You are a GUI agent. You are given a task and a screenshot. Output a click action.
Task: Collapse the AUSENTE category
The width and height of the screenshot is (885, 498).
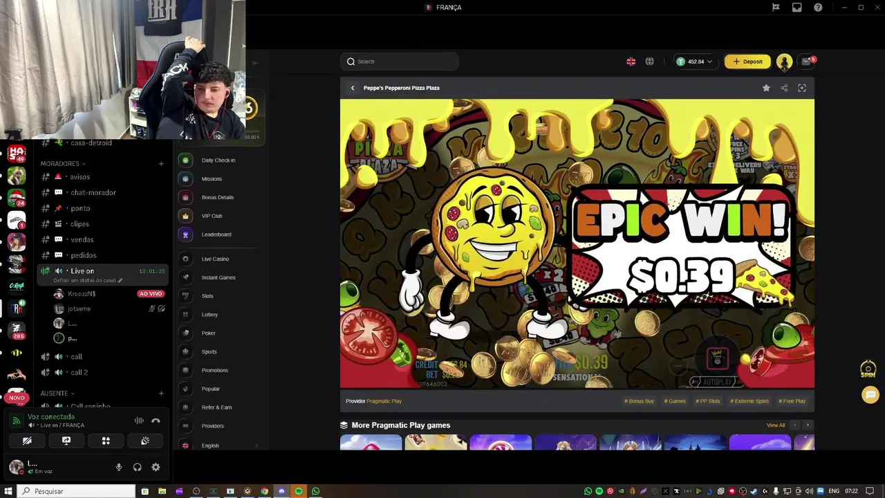point(57,394)
